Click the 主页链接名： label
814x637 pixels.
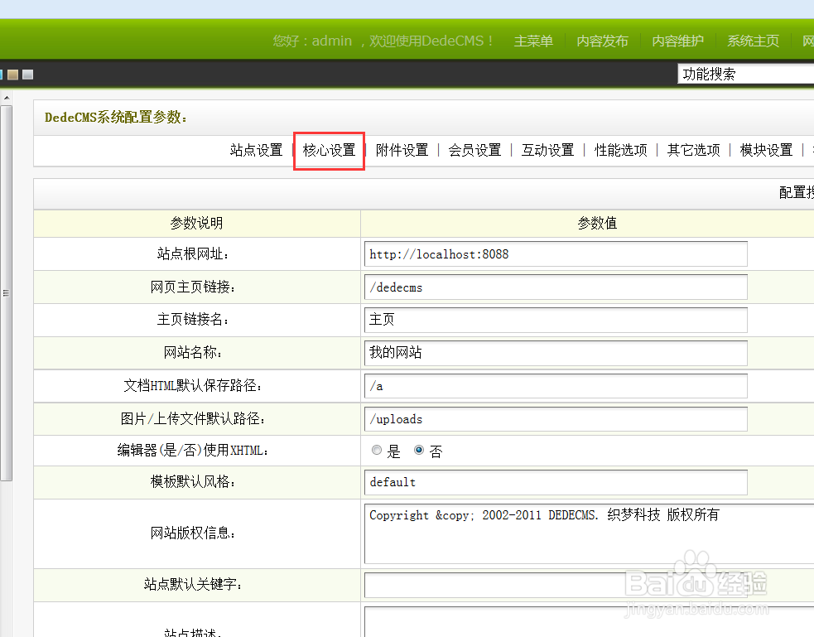(x=193, y=319)
